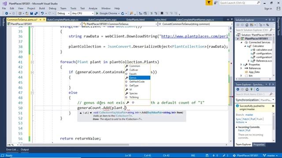Switch to the Properties panel tab
Screen dimensions: 282x158
coord(259,144)
